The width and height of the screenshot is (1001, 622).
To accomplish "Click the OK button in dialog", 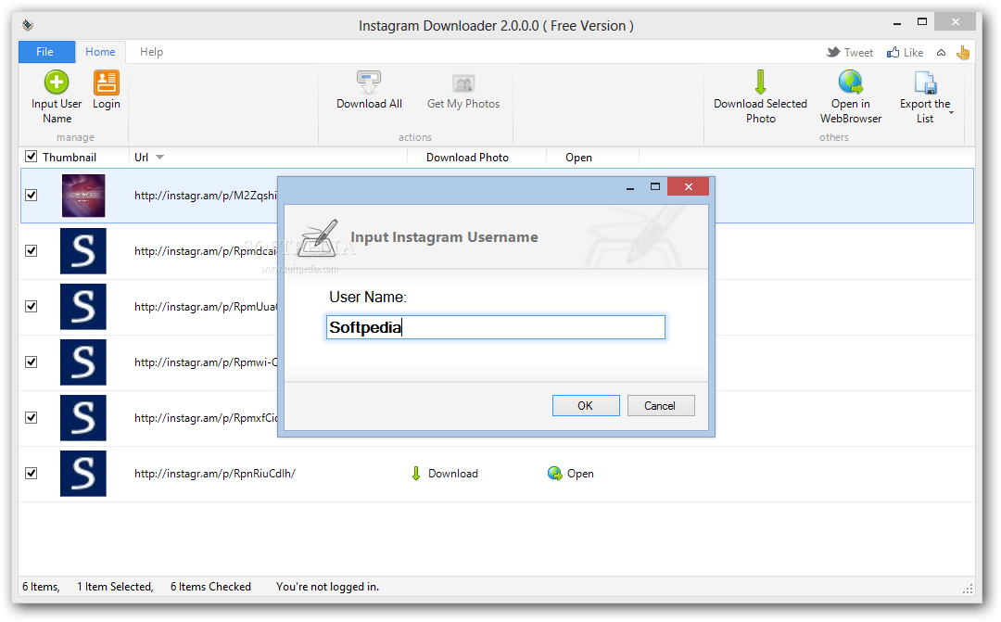I will coord(586,405).
